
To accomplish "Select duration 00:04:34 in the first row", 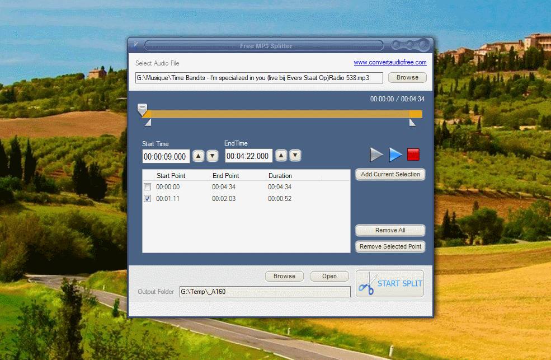I will point(280,186).
